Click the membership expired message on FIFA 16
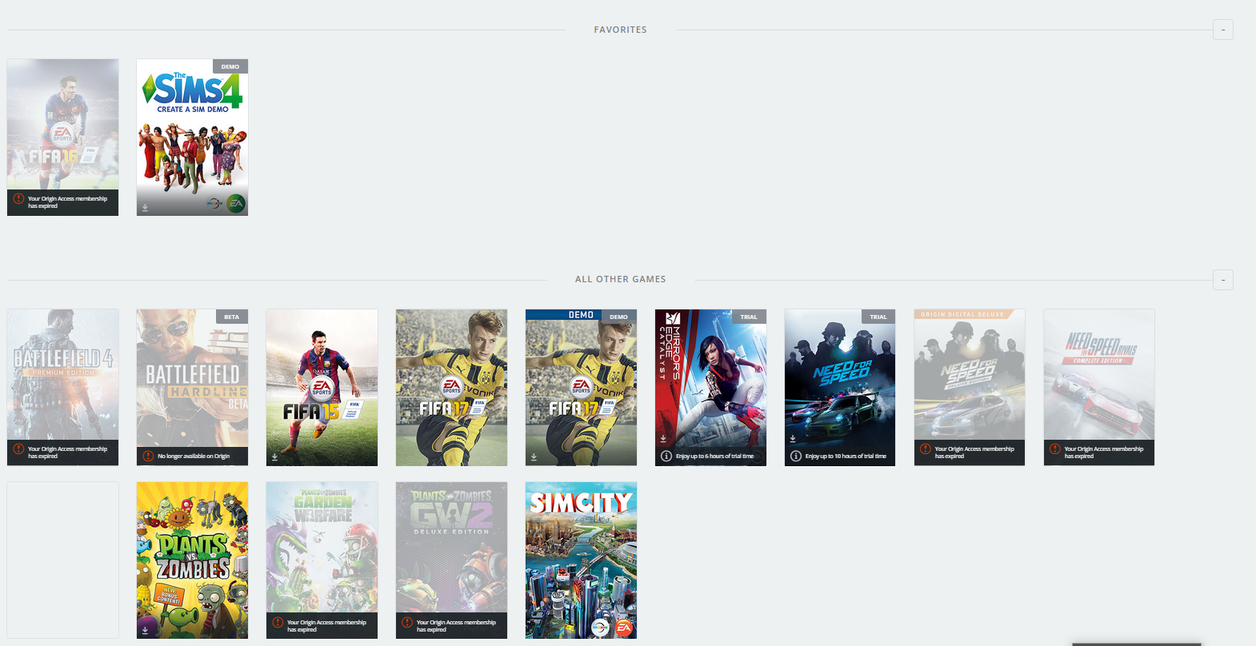The width and height of the screenshot is (1256, 646). pos(67,202)
